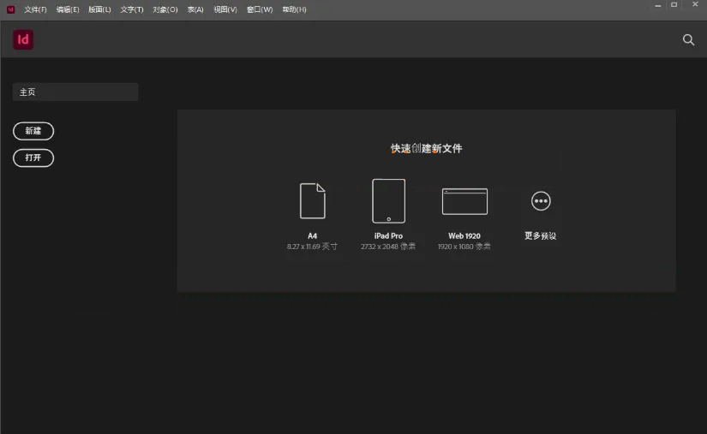The height and width of the screenshot is (434, 707).
Task: Select the A4 document preset icon
Action: tap(313, 201)
